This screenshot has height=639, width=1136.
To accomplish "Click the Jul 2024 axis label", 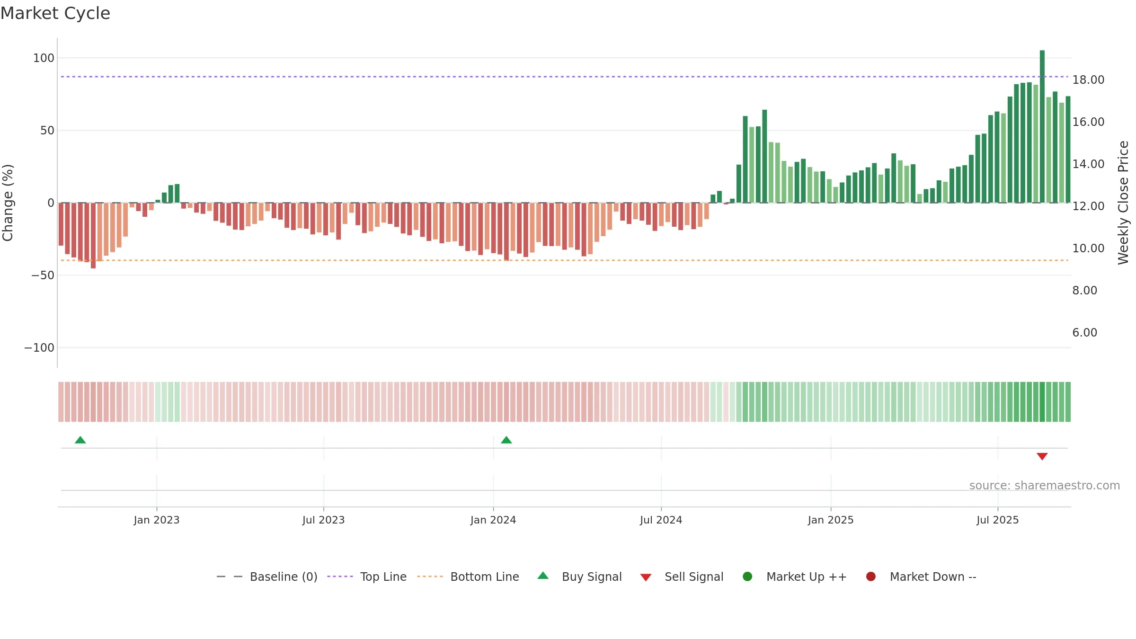I will click(661, 520).
